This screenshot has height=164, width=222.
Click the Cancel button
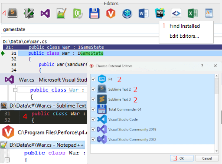pos(207,158)
